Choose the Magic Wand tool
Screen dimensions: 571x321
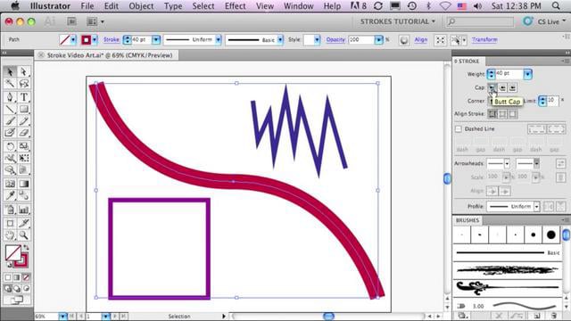pos(10,83)
